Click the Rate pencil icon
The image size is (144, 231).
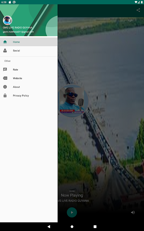click(5, 70)
